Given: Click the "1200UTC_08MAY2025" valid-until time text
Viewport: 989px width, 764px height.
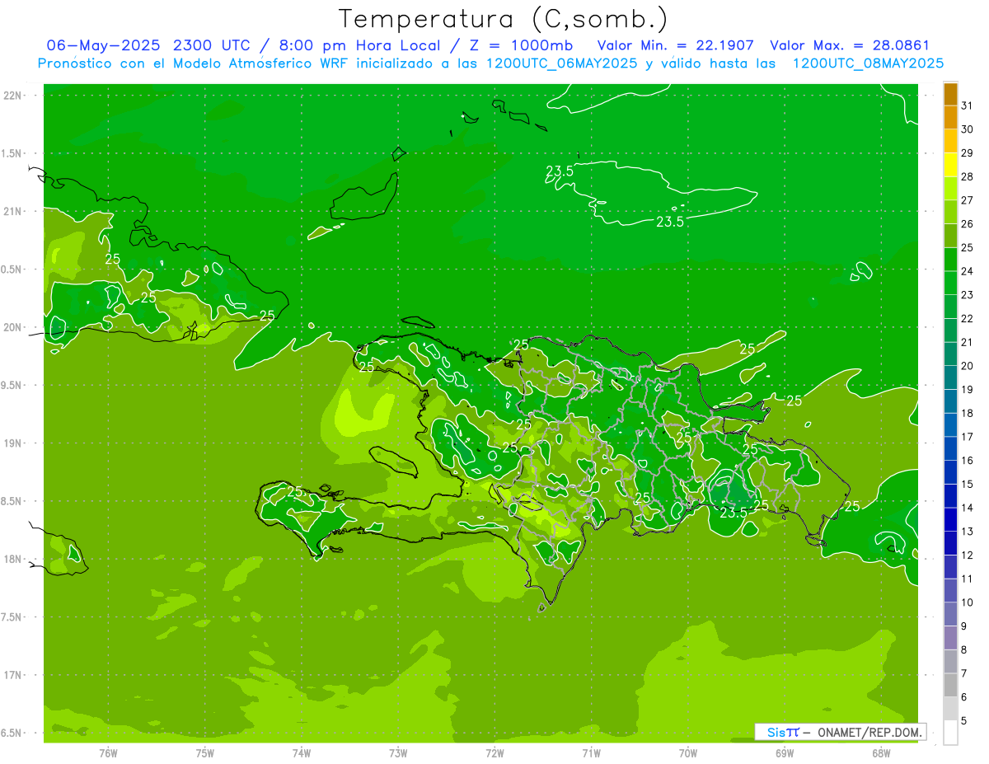Looking at the screenshot, I should click(868, 63).
